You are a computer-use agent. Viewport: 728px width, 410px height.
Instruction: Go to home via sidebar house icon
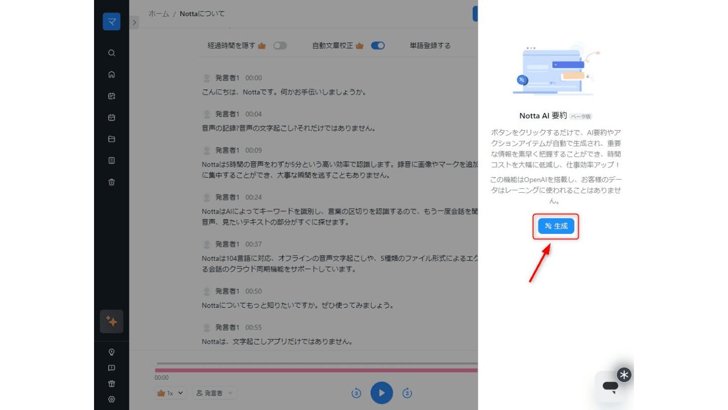(x=112, y=74)
